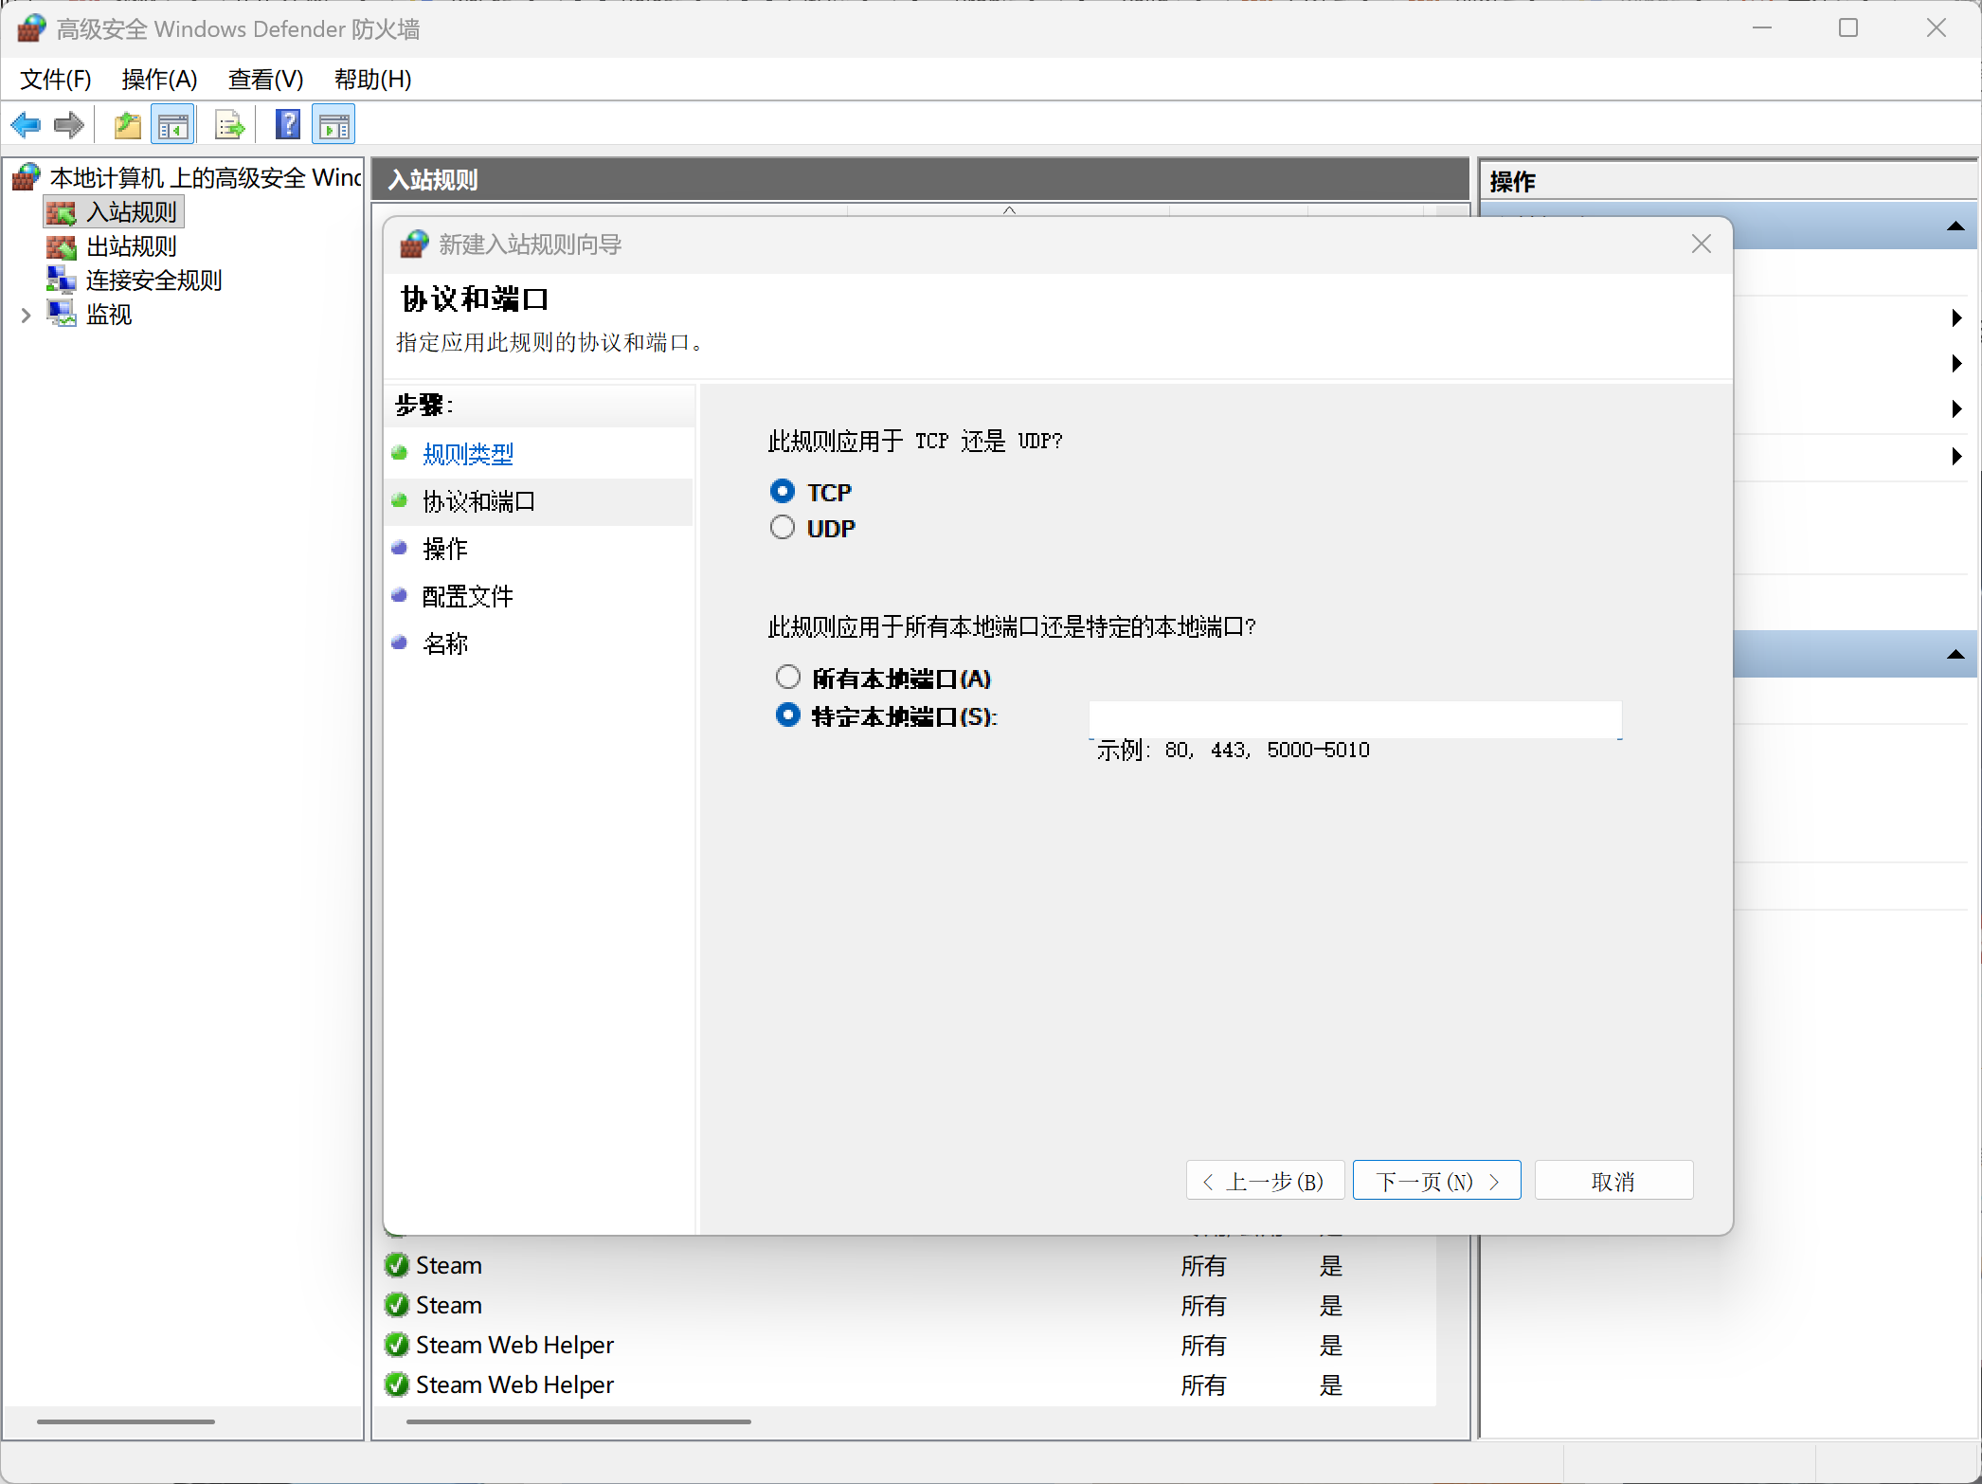Open the 操作(A) menu
Viewport: 1982px width, 1484px height.
pyautogui.click(x=160, y=79)
